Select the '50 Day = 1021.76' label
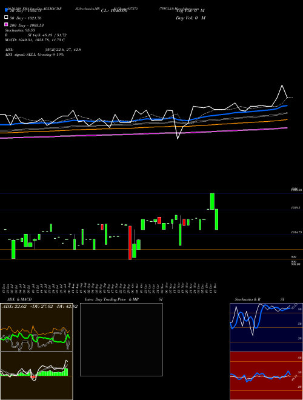 [25, 18]
